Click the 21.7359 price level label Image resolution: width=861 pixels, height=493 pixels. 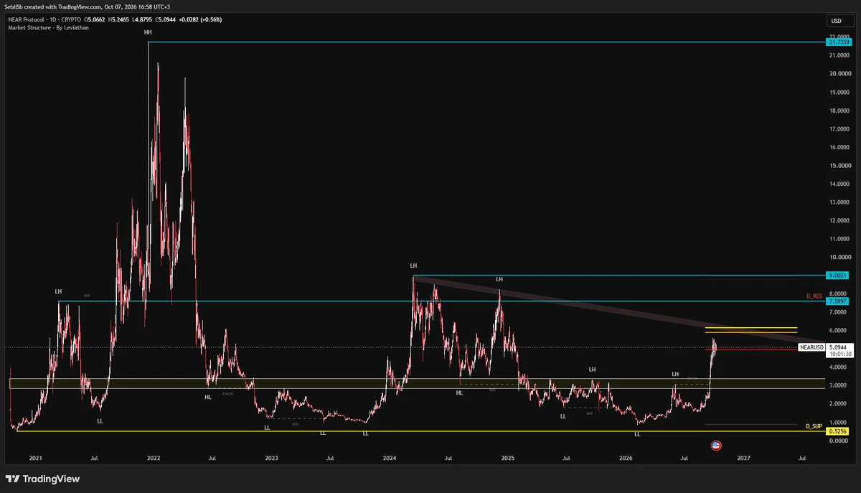tap(837, 42)
